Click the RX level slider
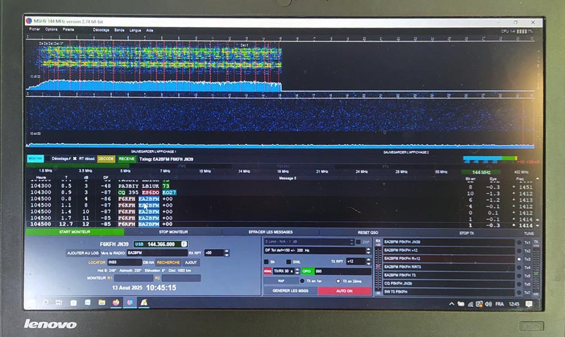Image resolution: width=565 pixels, height=337 pixels. 378,267
